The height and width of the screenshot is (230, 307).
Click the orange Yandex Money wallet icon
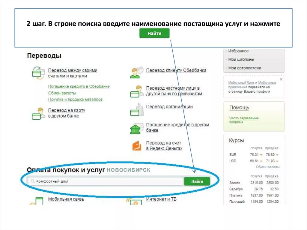[x=137, y=145]
